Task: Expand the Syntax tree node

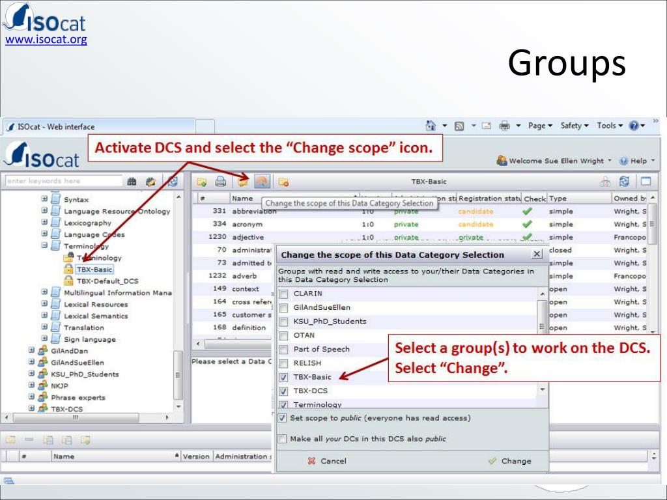Action: [x=44, y=200]
